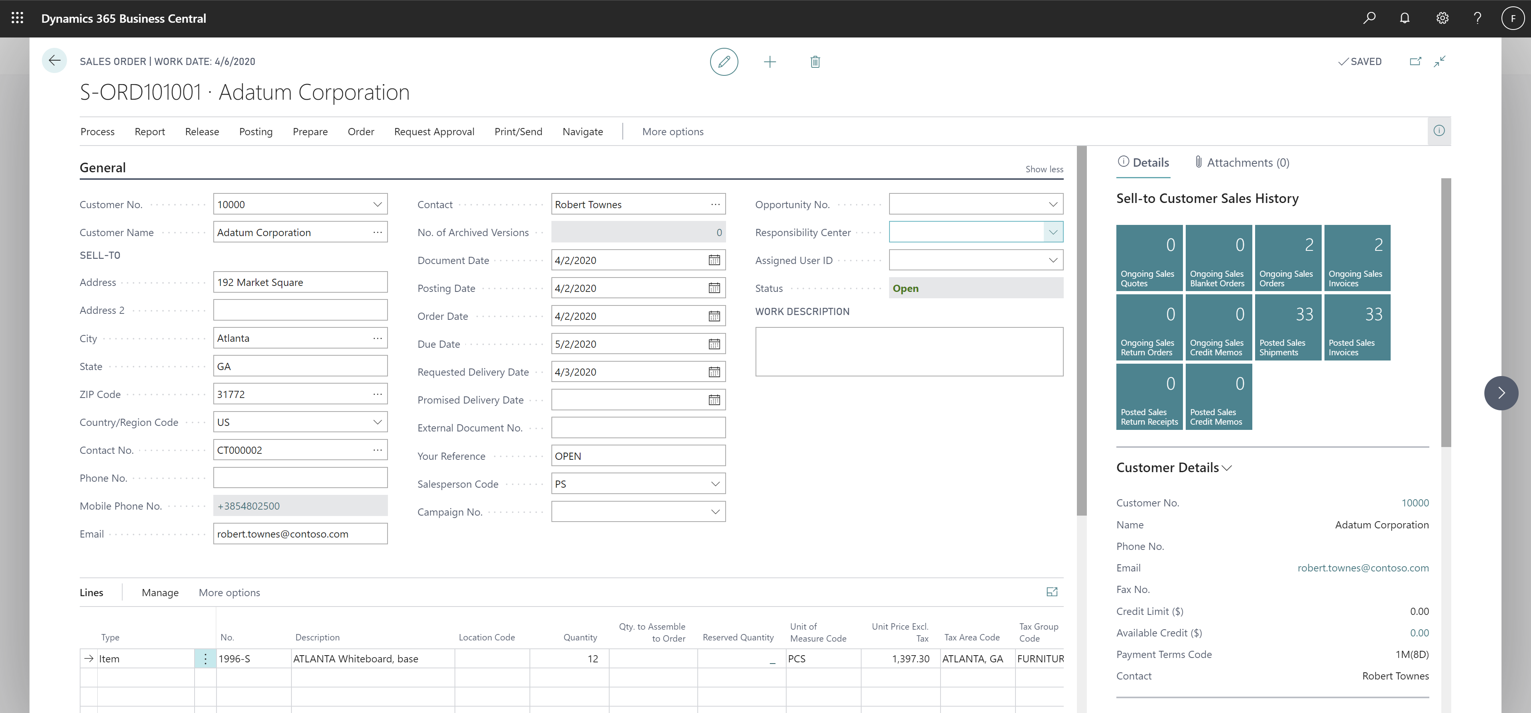Screen dimensions: 1531x713
Task: Click Show less in General section
Action: pos(1044,168)
